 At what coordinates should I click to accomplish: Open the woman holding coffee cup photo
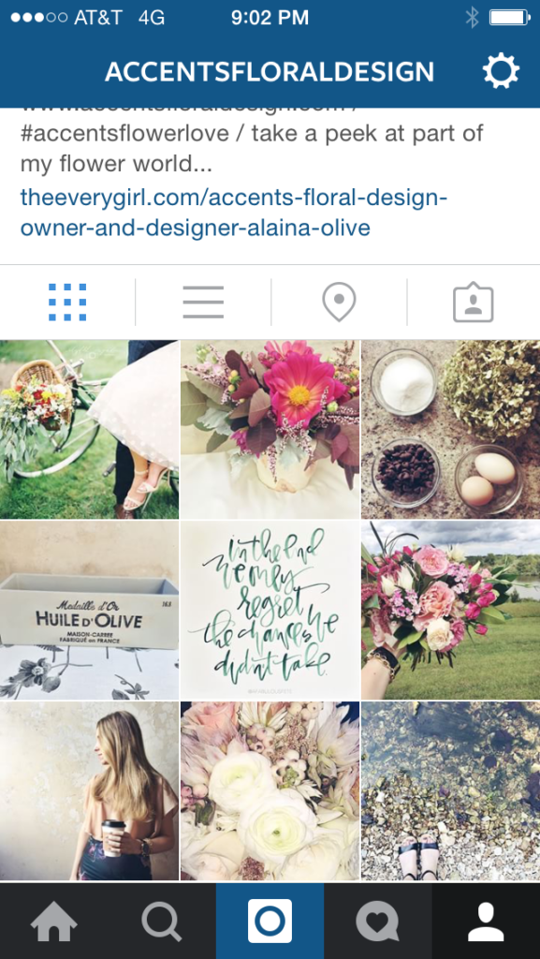point(89,790)
